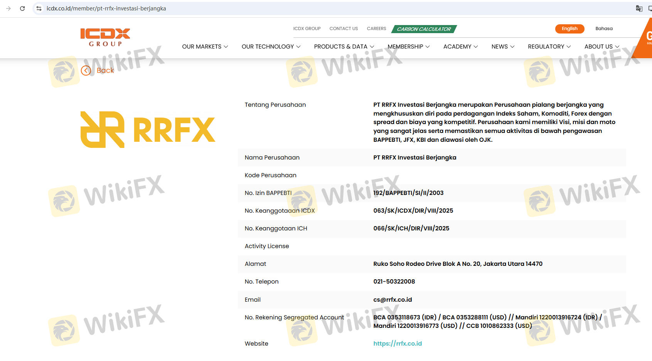Image resolution: width=652 pixels, height=361 pixels.
Task: Visit the CAREERS link
Action: 376,29
